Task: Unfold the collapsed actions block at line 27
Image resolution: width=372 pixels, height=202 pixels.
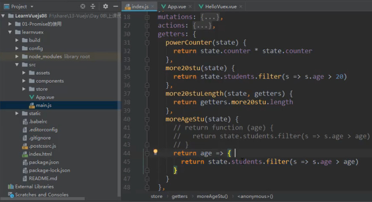Action: [x=147, y=26]
